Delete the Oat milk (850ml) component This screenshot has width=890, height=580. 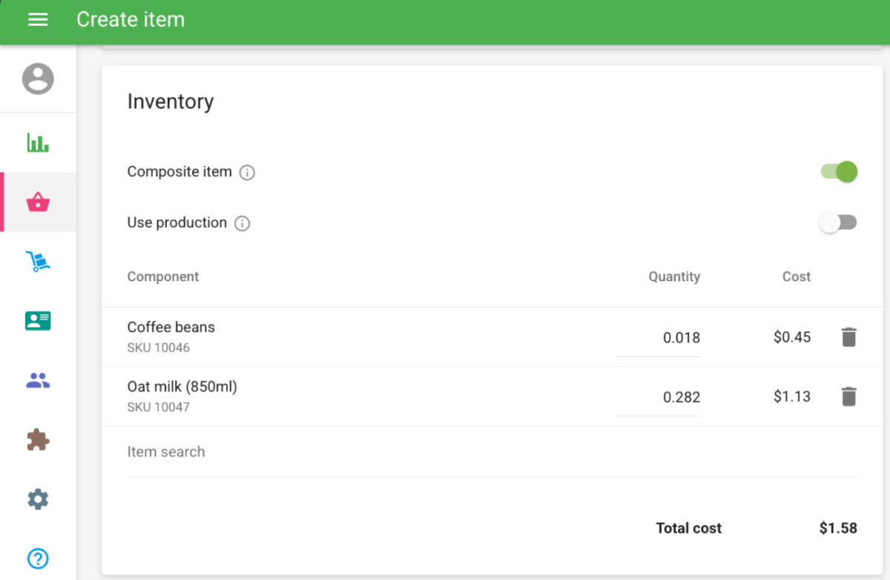pos(849,397)
